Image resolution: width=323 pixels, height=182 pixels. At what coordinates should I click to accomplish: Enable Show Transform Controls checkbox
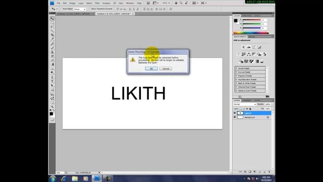90,9
